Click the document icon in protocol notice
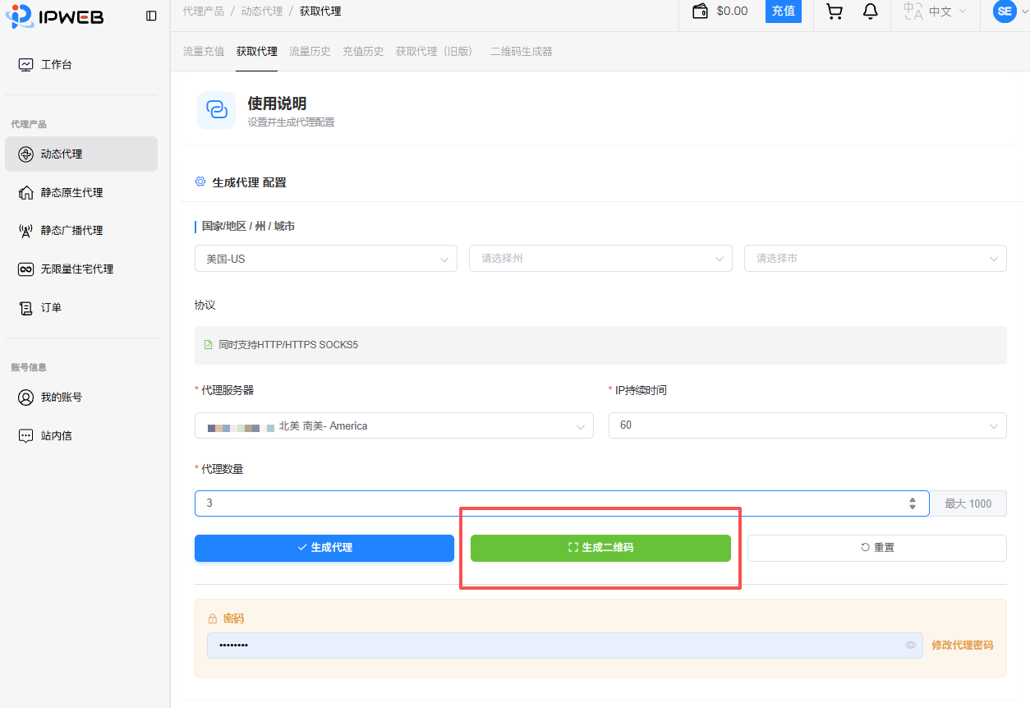The height and width of the screenshot is (708, 1030). click(208, 345)
